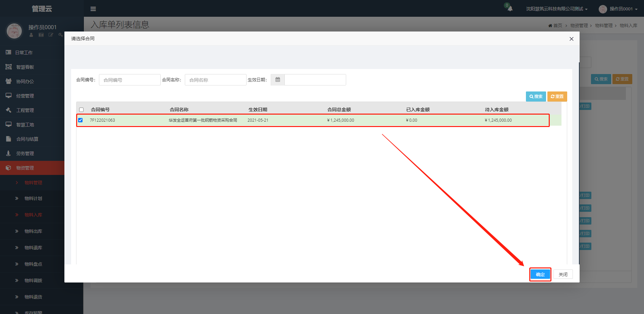Open the 智慧看板 menu
The width and height of the screenshot is (644, 314).
click(x=25, y=67)
